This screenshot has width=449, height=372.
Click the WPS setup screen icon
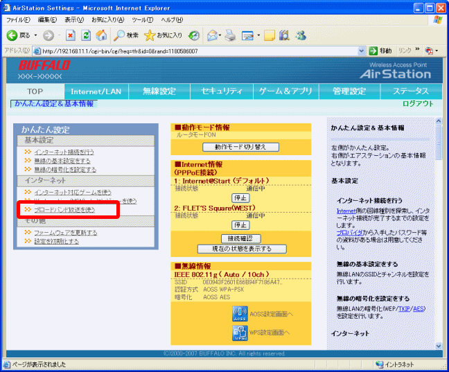pyautogui.click(x=240, y=333)
